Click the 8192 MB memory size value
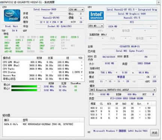162x140 pixels. pyautogui.click(x=109, y=63)
